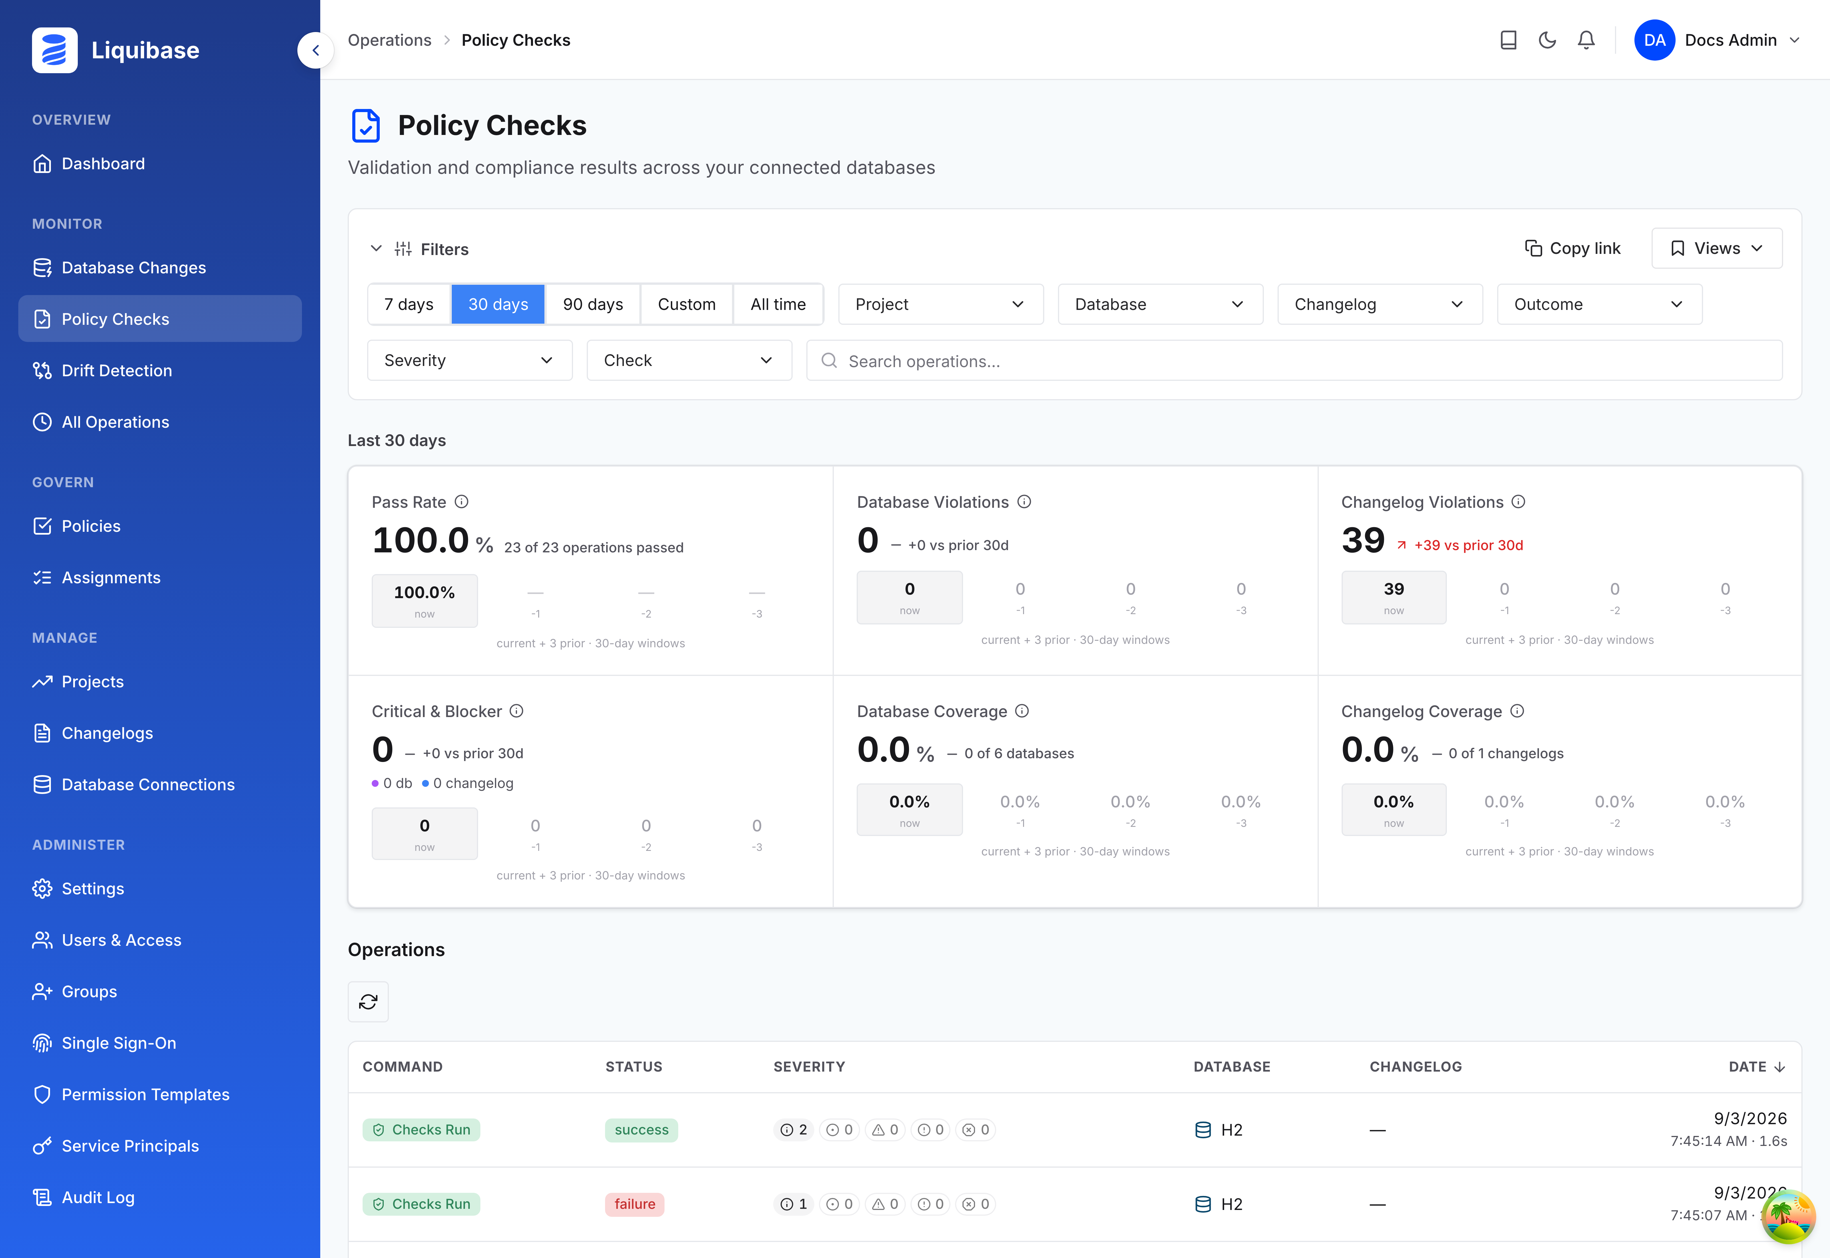Image resolution: width=1830 pixels, height=1258 pixels.
Task: Select the All time range
Action: tap(778, 304)
